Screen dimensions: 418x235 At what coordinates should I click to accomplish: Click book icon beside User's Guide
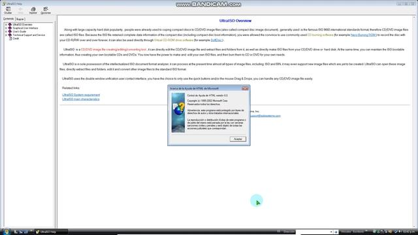coord(10,31)
